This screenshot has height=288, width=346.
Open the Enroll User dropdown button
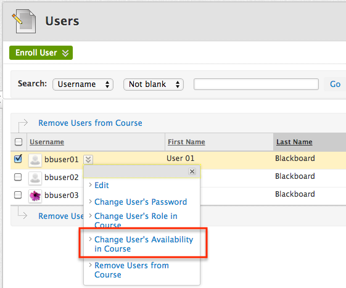click(x=41, y=53)
